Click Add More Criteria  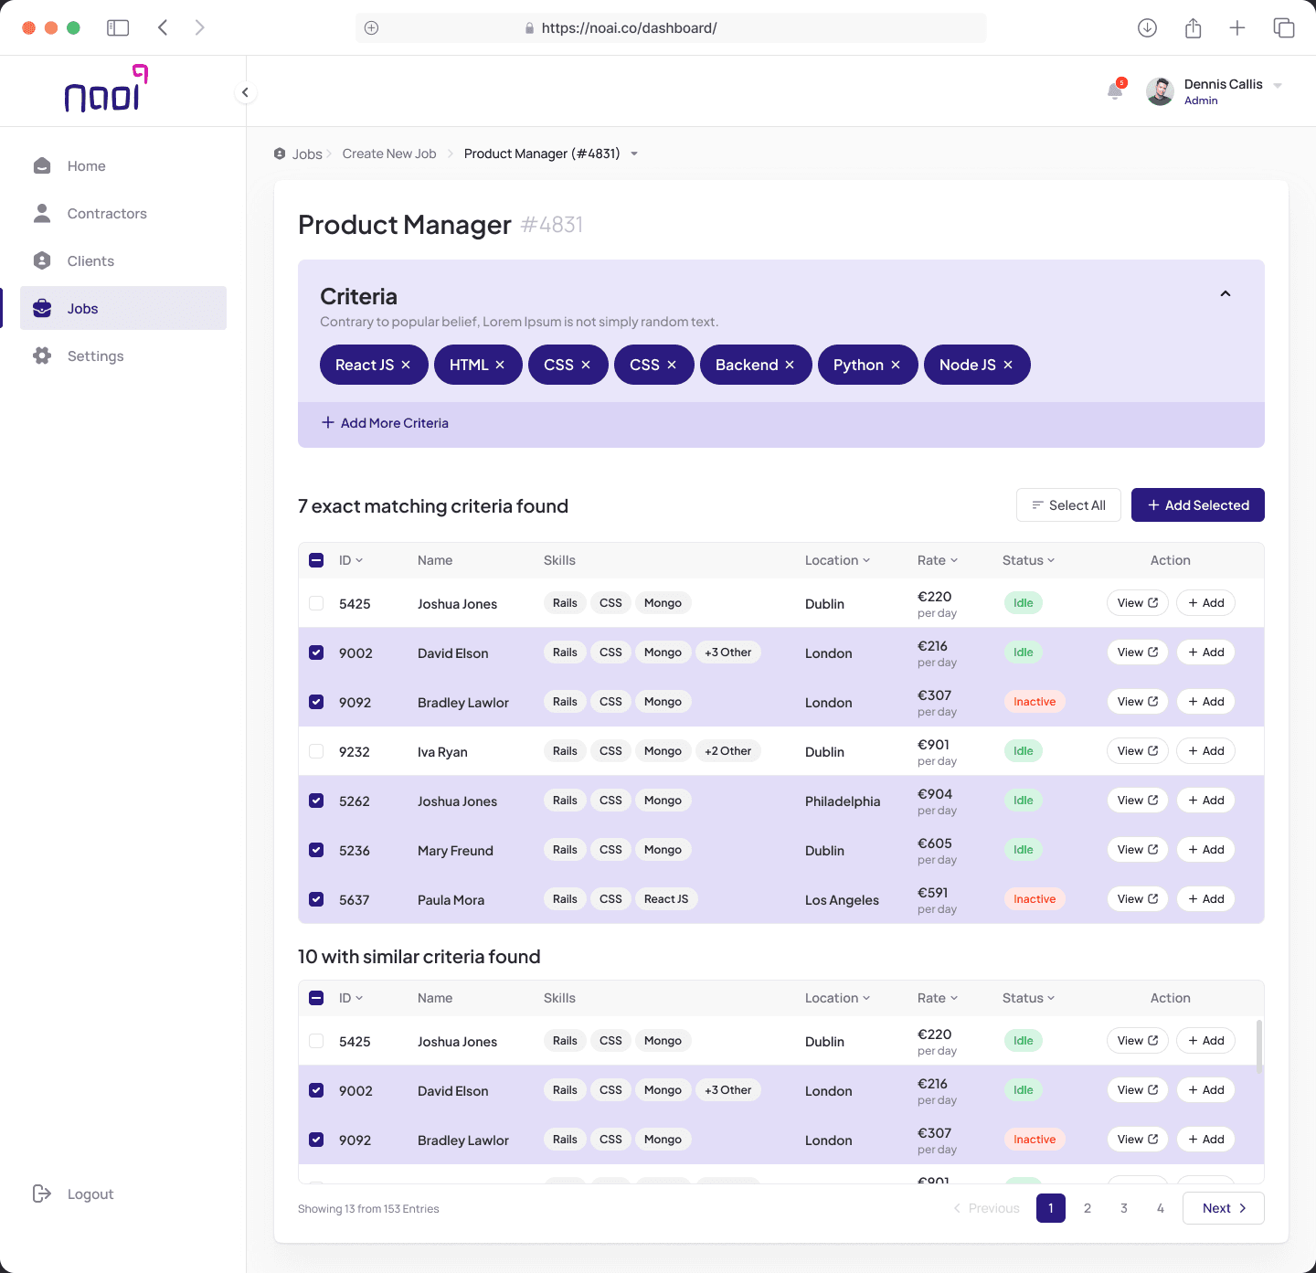point(385,423)
